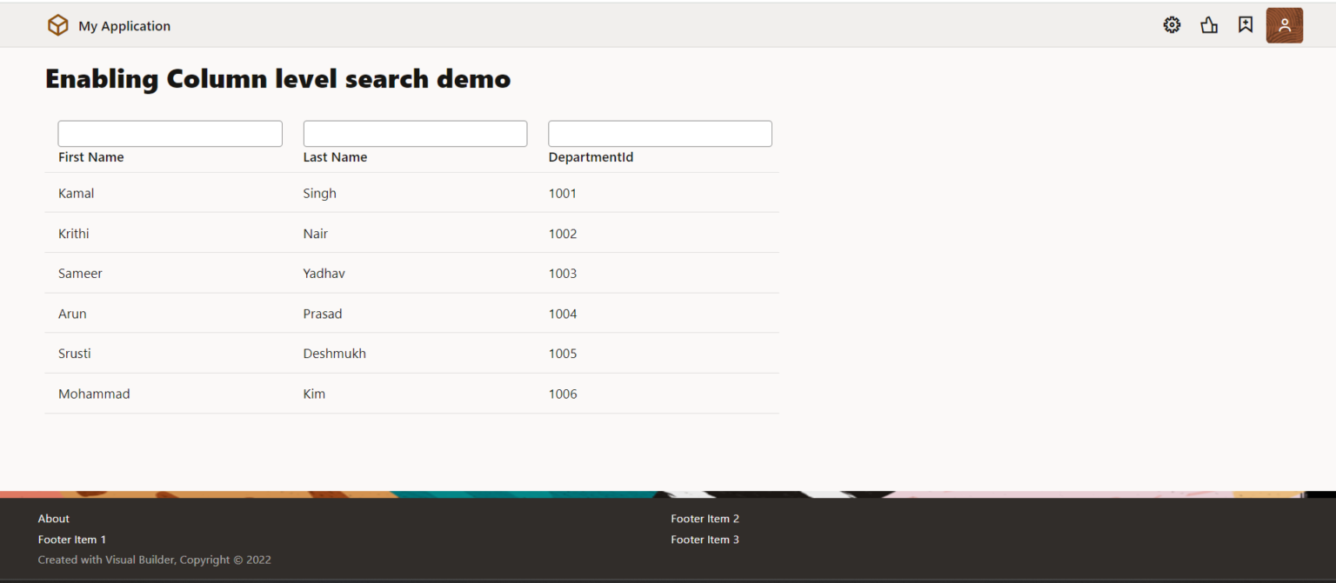Click the Footer Item 1 link

[x=72, y=539]
